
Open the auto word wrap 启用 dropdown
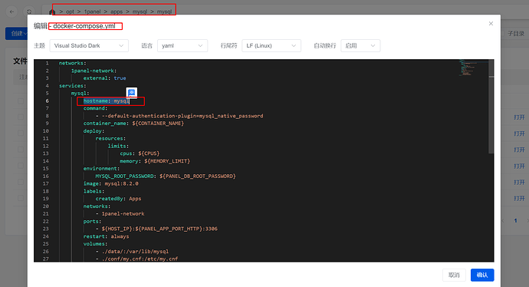click(x=360, y=45)
